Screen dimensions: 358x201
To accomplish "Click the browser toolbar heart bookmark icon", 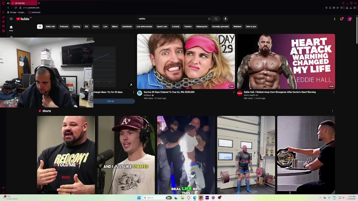I will click(341, 8).
